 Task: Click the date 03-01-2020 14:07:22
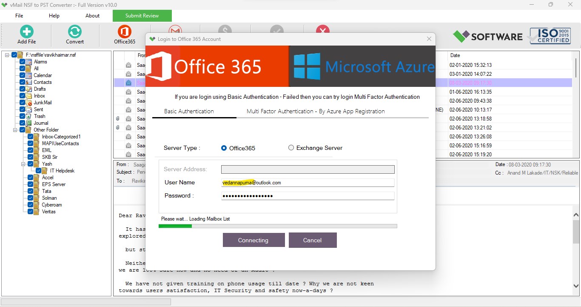(470, 74)
